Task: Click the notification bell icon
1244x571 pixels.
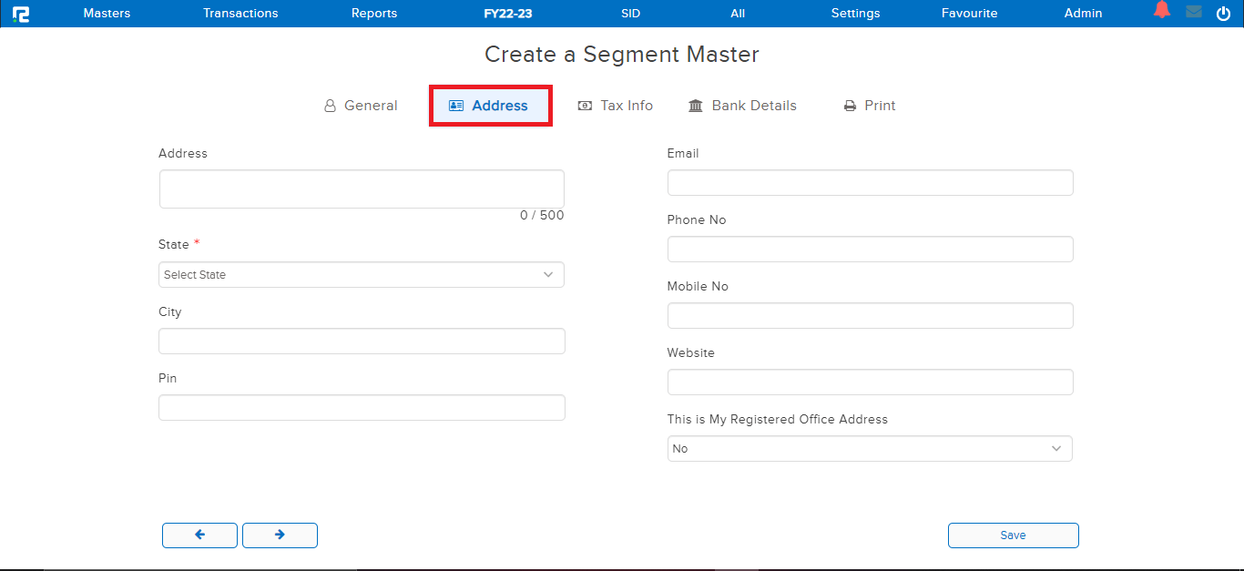Action: coord(1161,10)
